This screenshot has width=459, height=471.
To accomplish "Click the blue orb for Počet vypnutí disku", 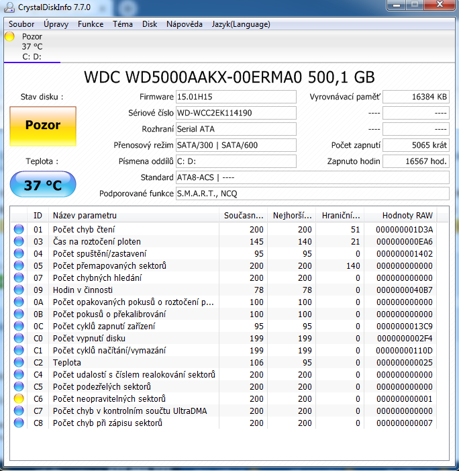I will (x=19, y=338).
